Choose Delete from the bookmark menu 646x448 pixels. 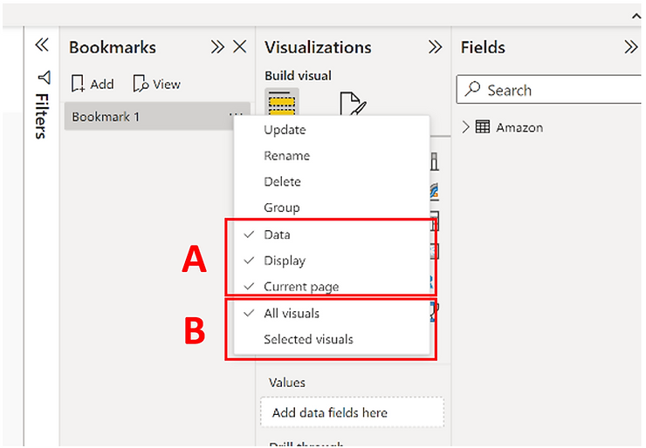(332, 181)
